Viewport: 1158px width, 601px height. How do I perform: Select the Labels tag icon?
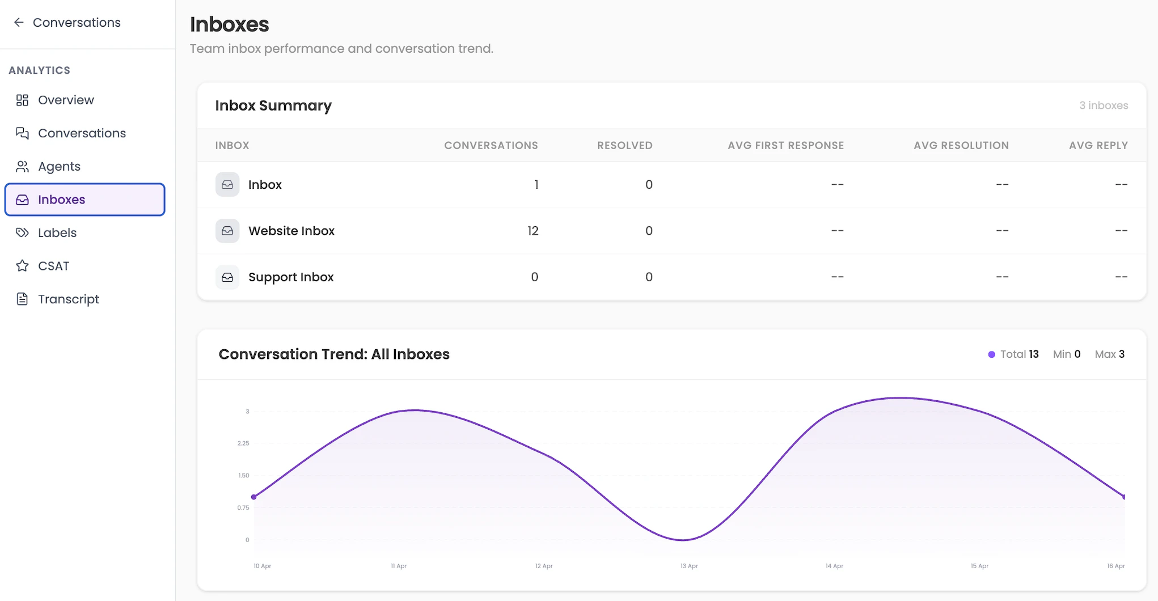click(22, 232)
